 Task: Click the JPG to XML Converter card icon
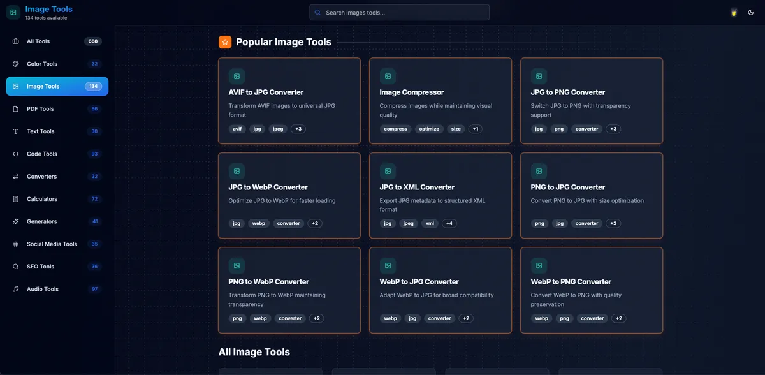pyautogui.click(x=388, y=171)
